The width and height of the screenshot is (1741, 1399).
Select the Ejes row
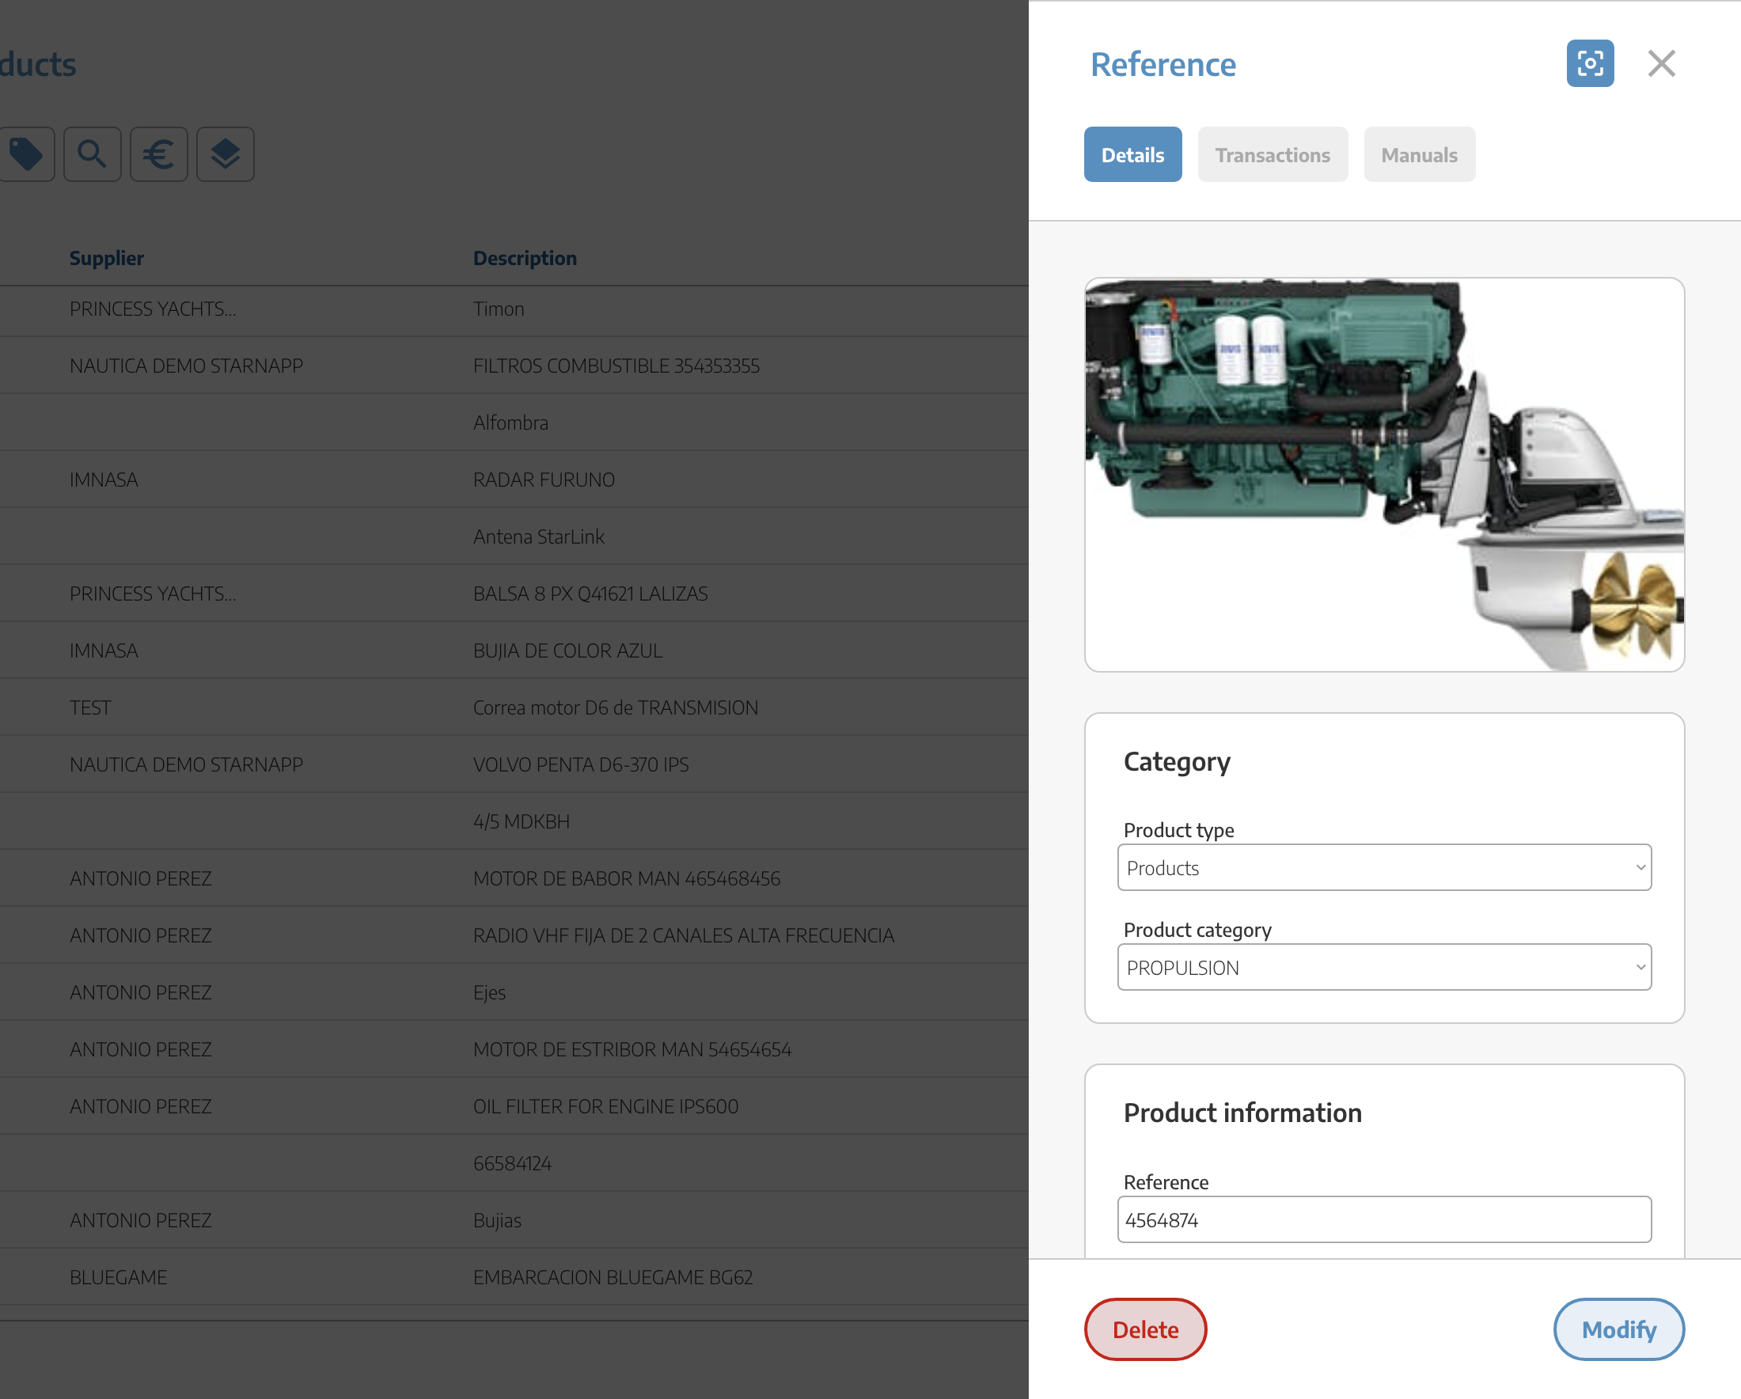click(514, 992)
